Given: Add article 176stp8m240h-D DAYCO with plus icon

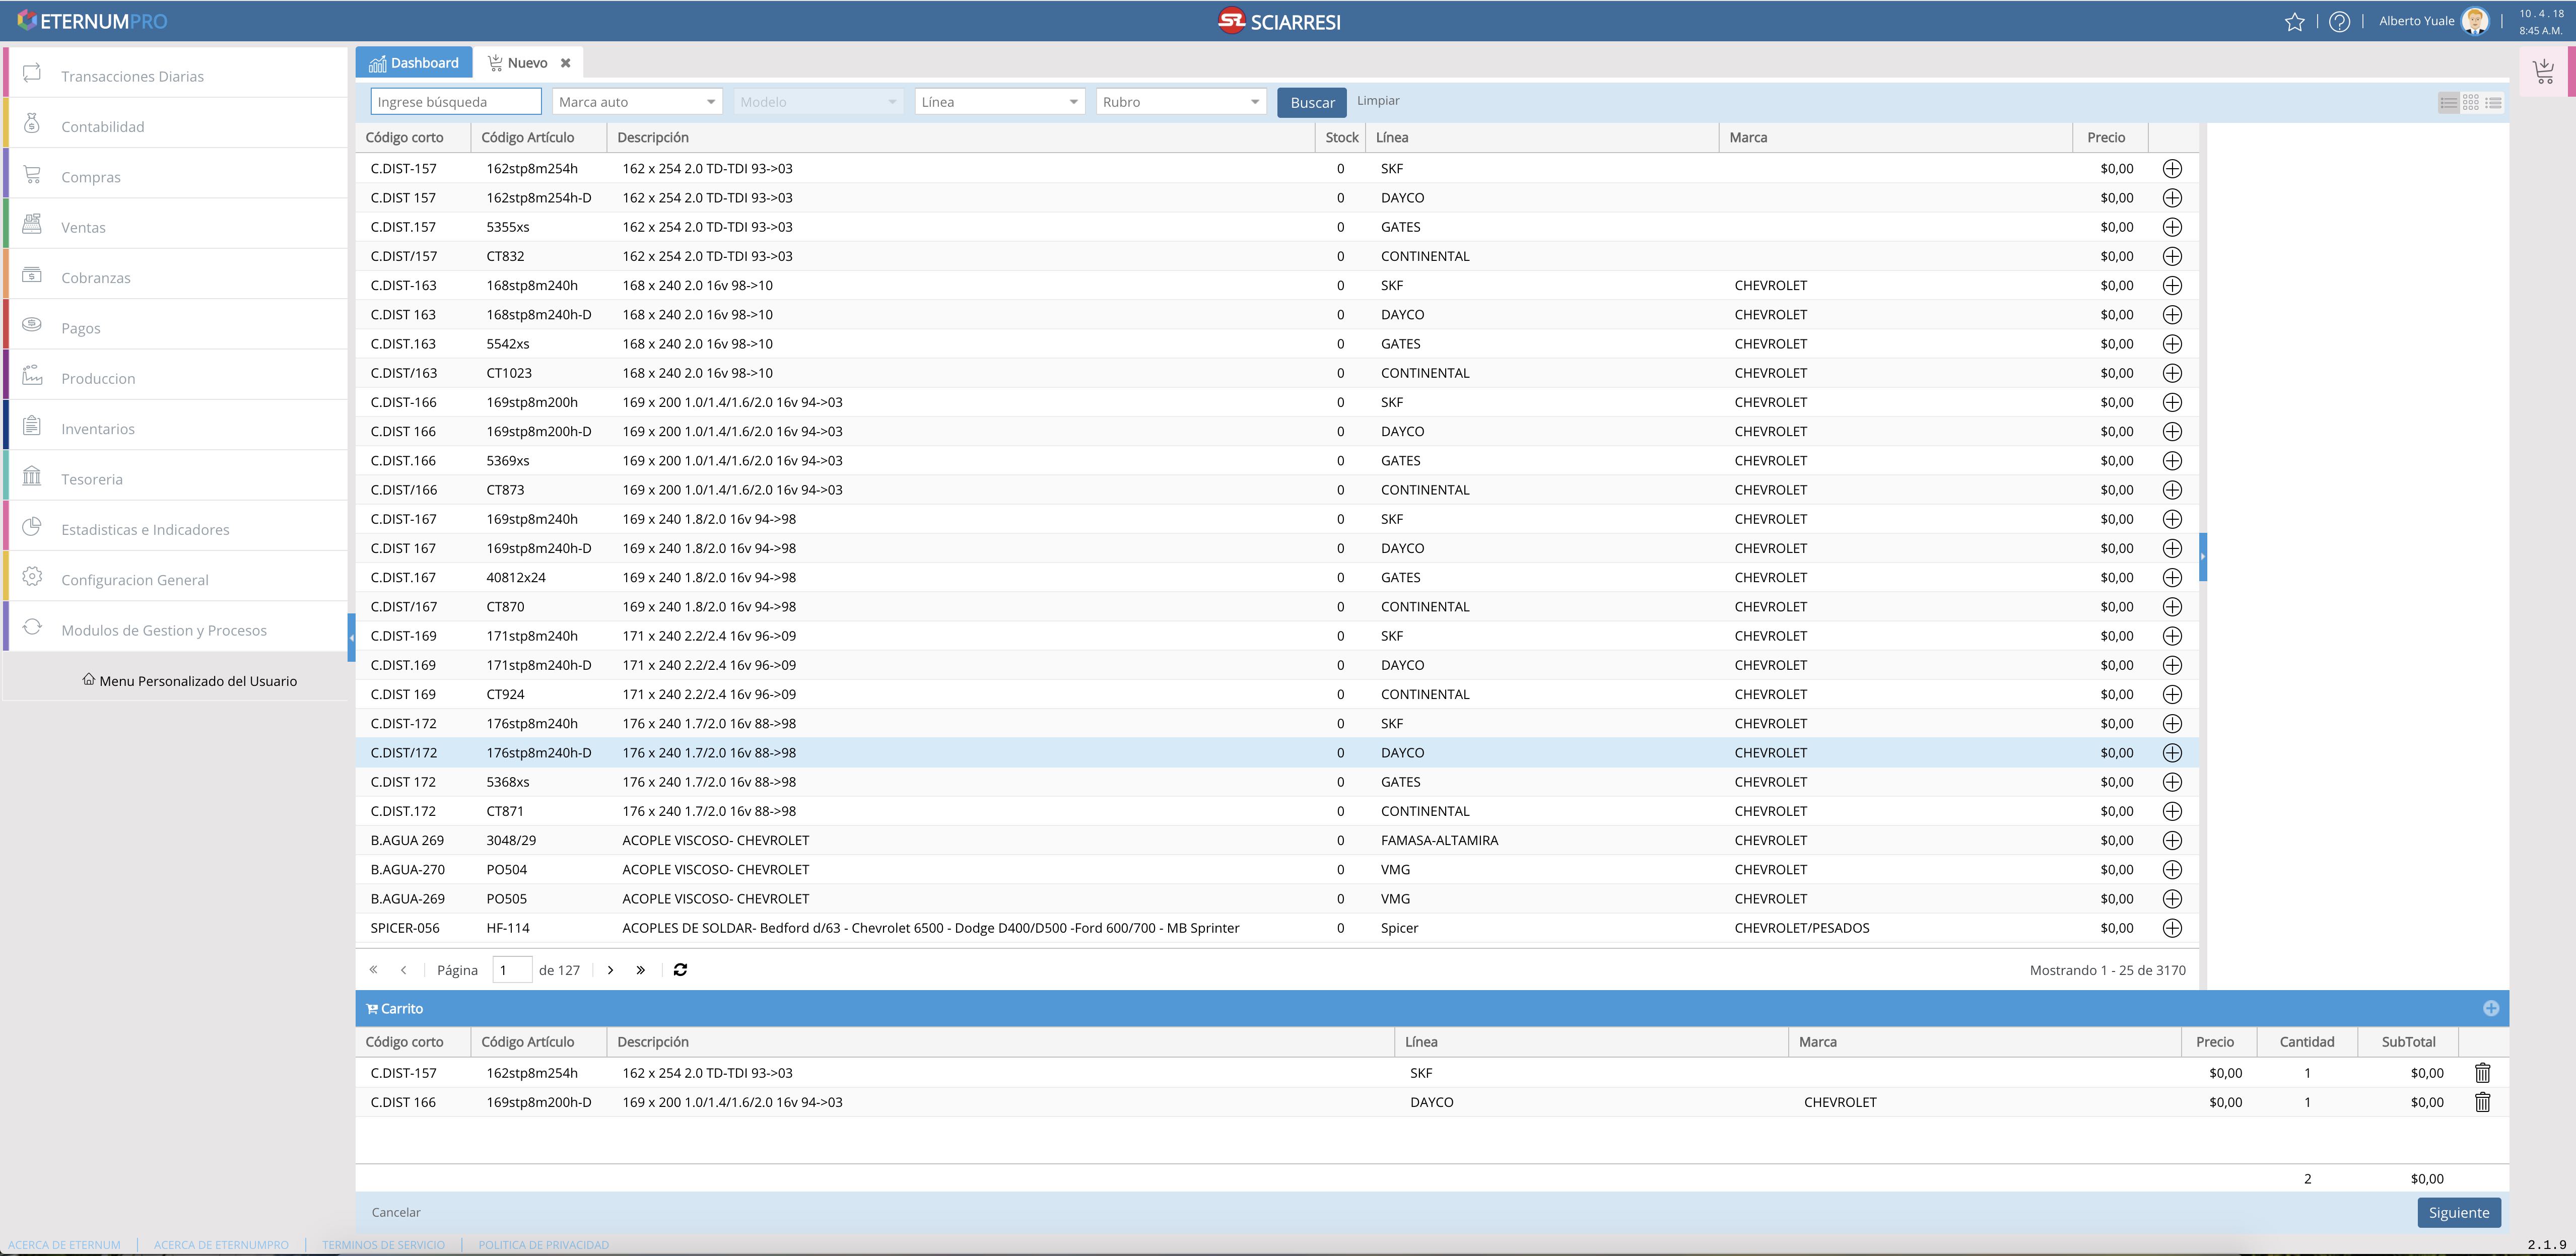Looking at the screenshot, I should (x=2172, y=753).
